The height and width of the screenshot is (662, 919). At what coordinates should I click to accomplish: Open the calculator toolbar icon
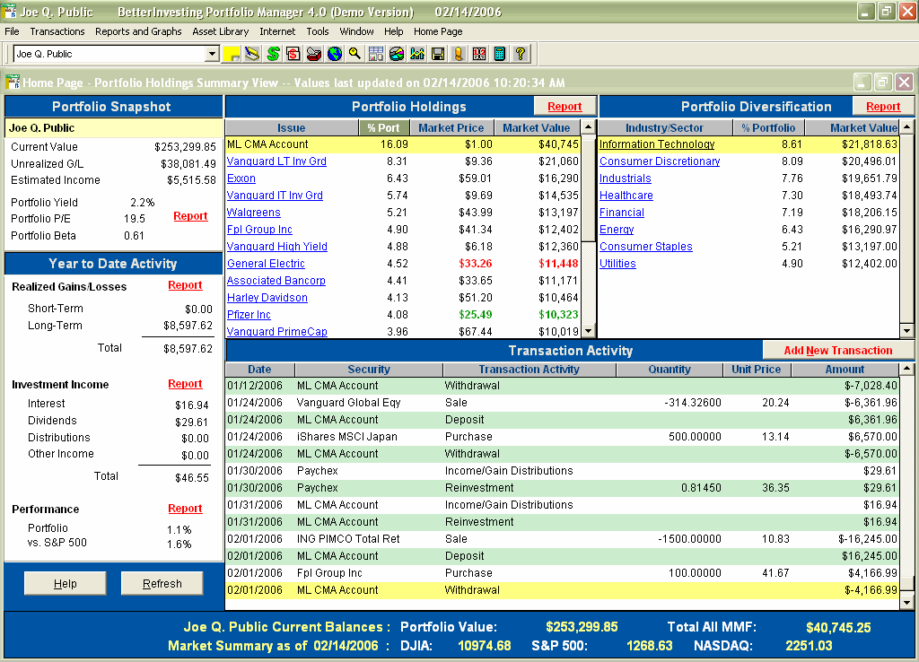click(x=499, y=54)
